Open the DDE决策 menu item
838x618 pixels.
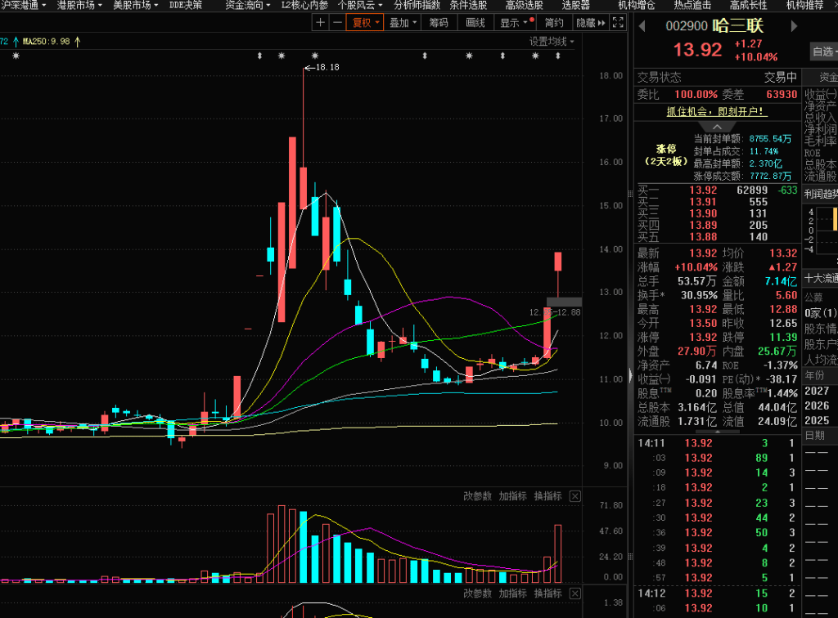(x=186, y=6)
